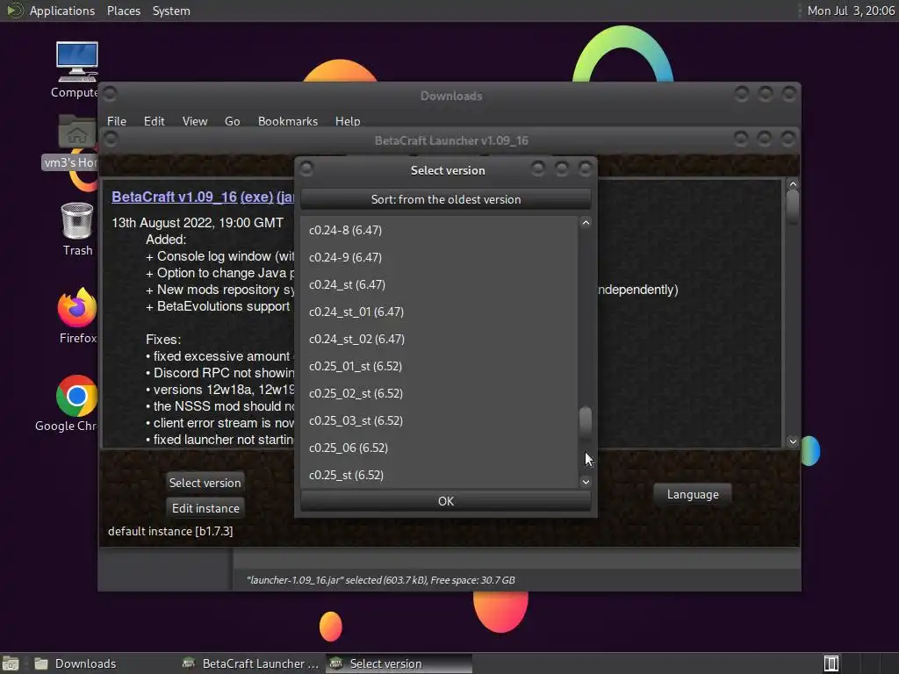899x674 pixels.
Task: Select version c0.25_01_st (6.52)
Action: click(439, 366)
